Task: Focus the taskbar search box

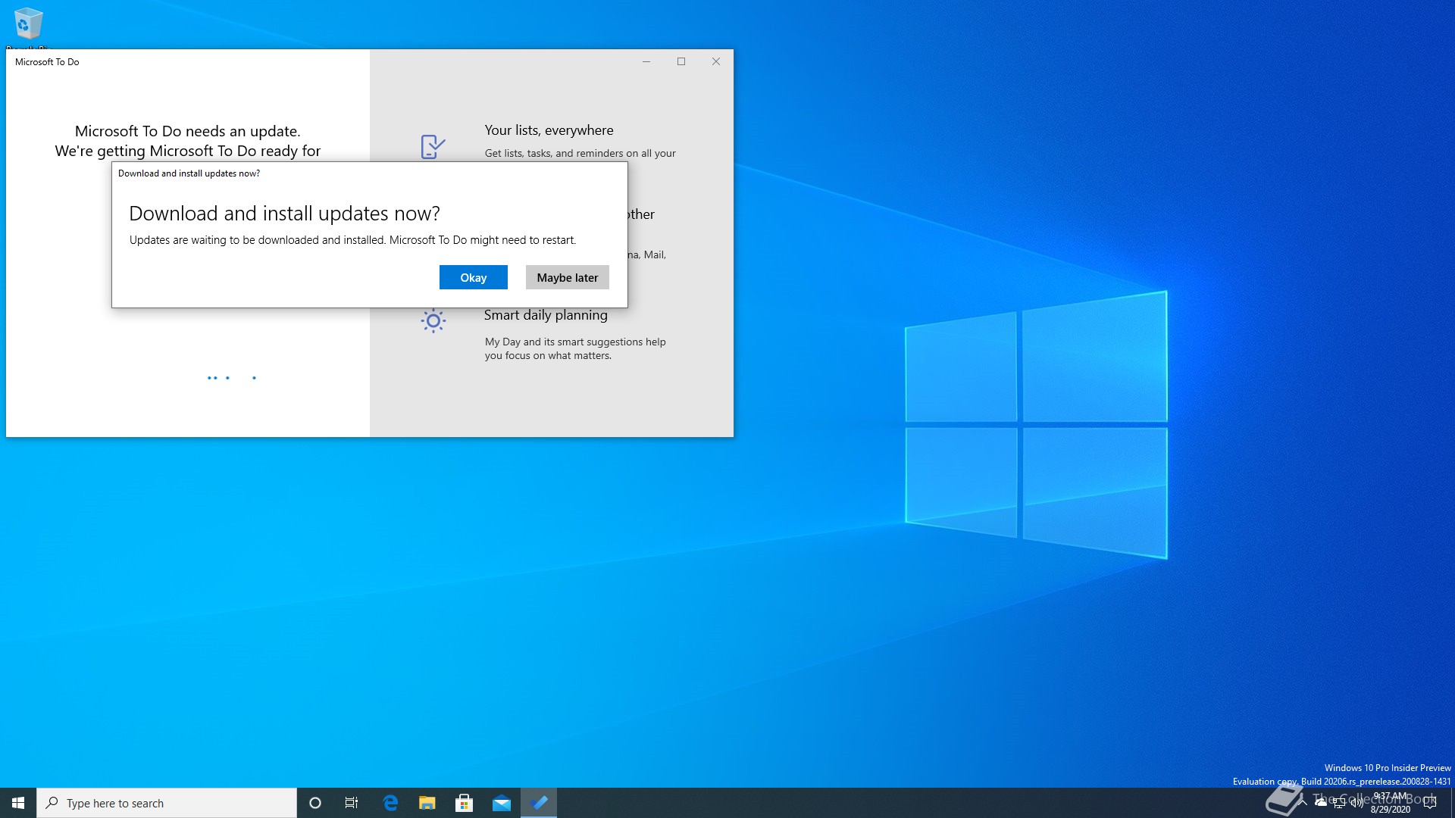Action: 167,803
